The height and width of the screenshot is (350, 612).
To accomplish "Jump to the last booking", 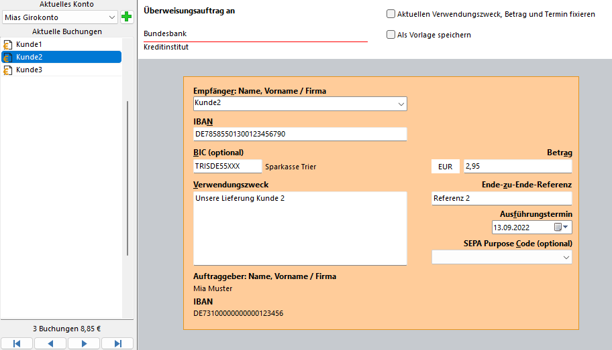I will pyautogui.click(x=117, y=343).
